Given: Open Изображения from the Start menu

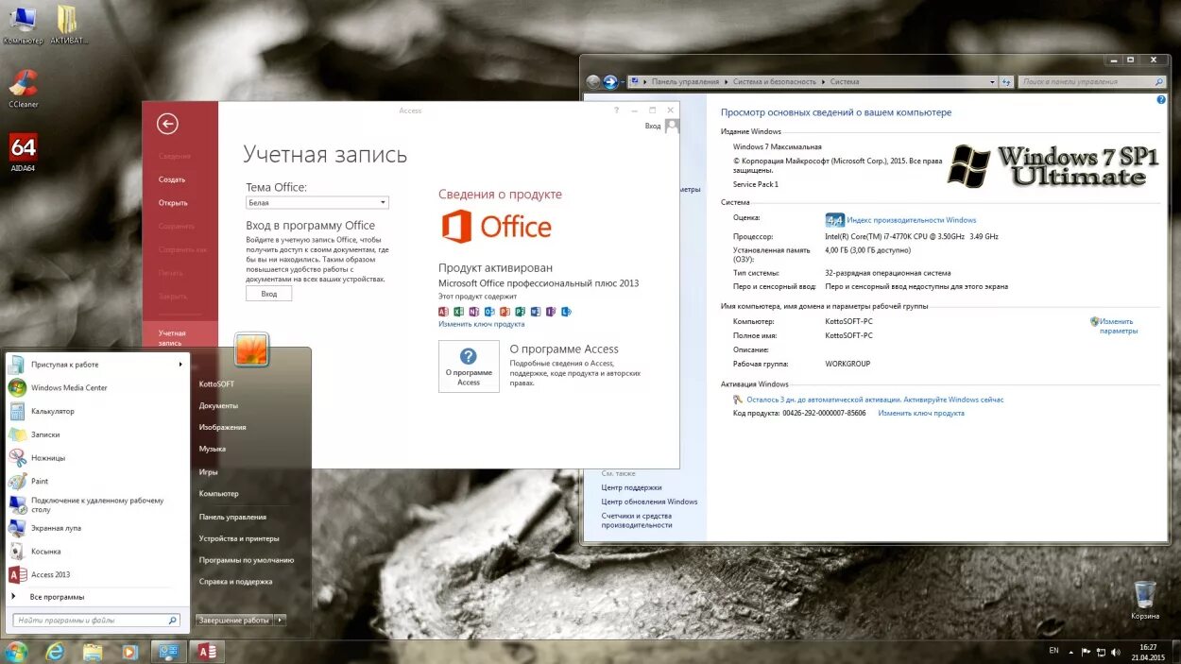Looking at the screenshot, I should [222, 427].
